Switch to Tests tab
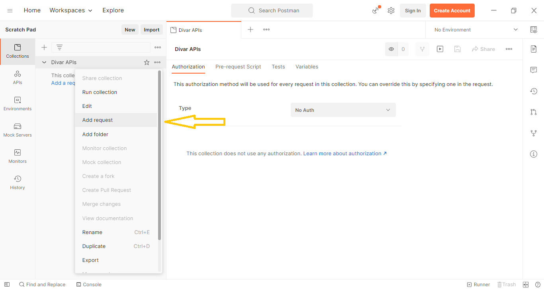 click(x=278, y=67)
